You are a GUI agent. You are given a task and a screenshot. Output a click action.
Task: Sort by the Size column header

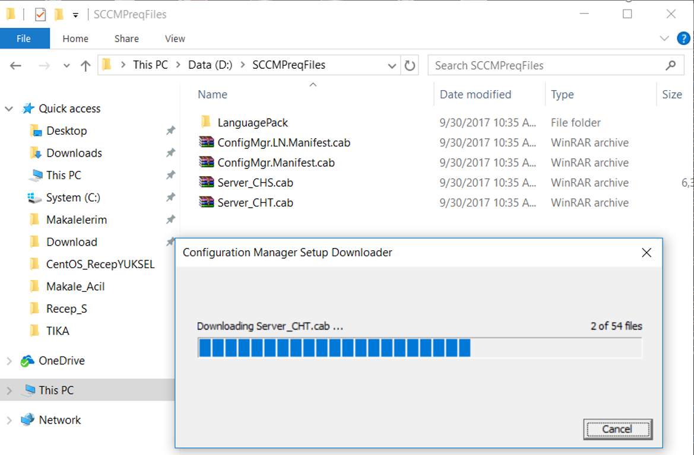672,95
